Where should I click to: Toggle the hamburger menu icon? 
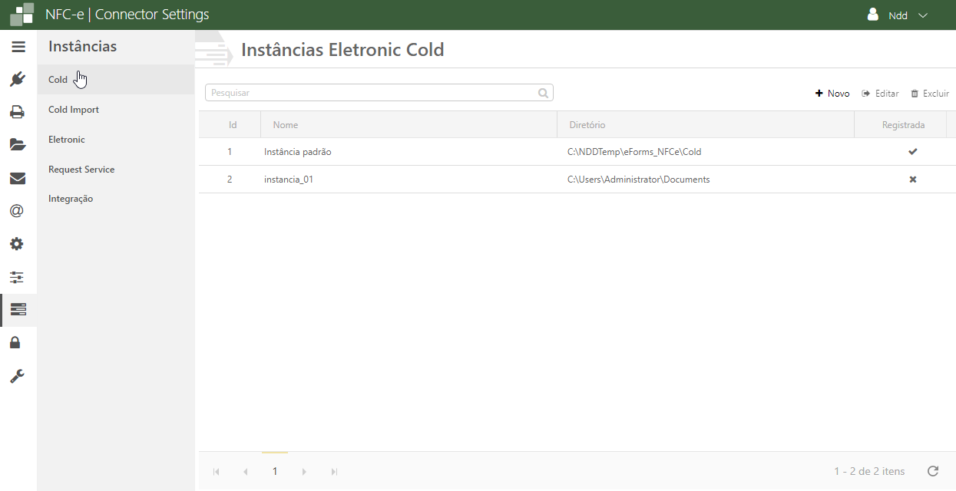click(18, 47)
